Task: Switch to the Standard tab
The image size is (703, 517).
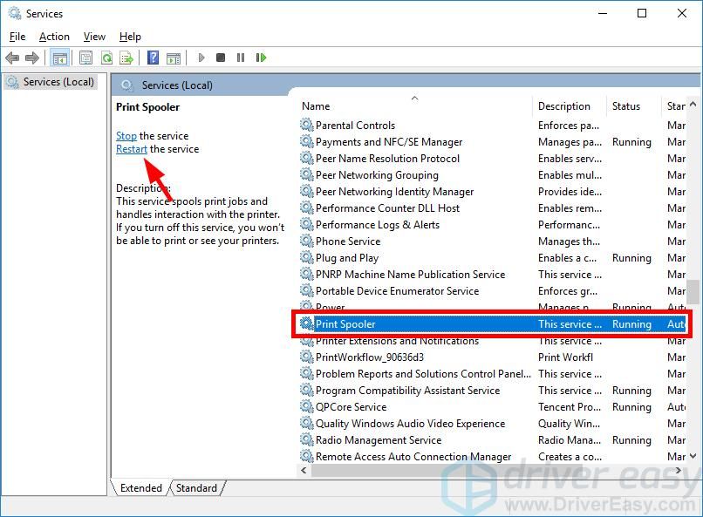Action: [x=196, y=488]
